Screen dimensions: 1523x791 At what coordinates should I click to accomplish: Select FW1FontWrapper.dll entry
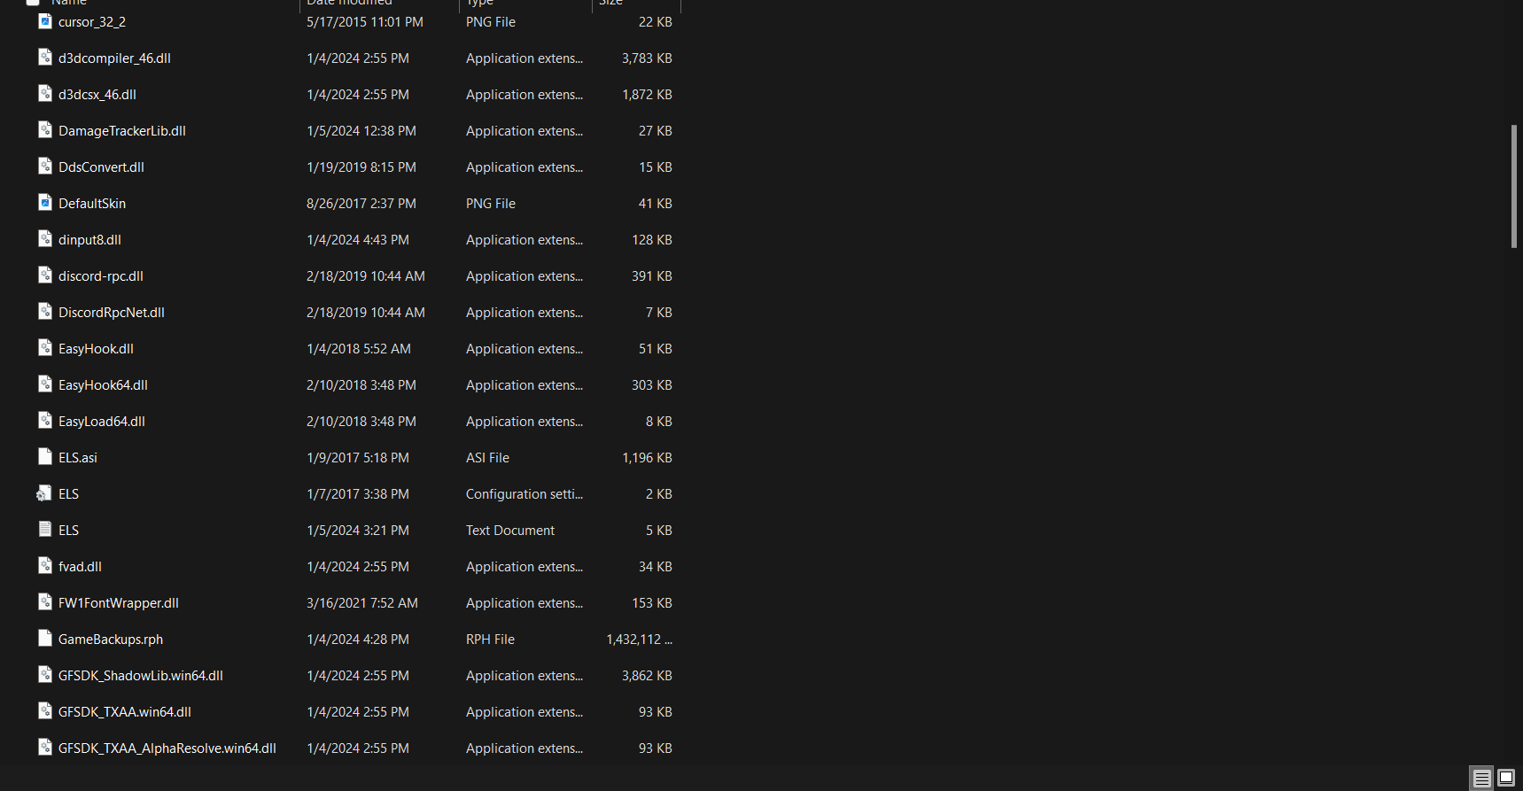coord(119,602)
